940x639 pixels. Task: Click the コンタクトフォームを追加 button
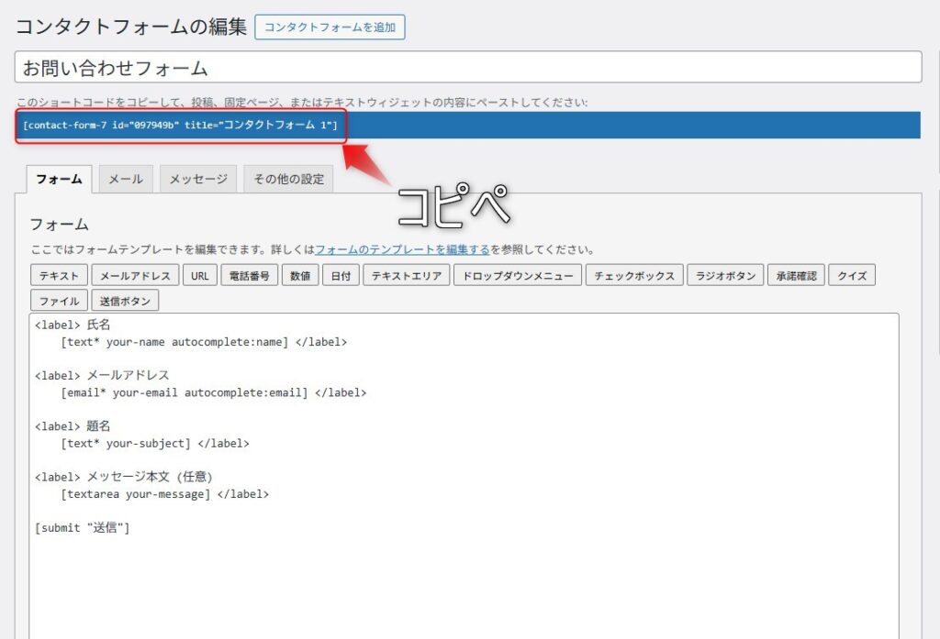[330, 28]
